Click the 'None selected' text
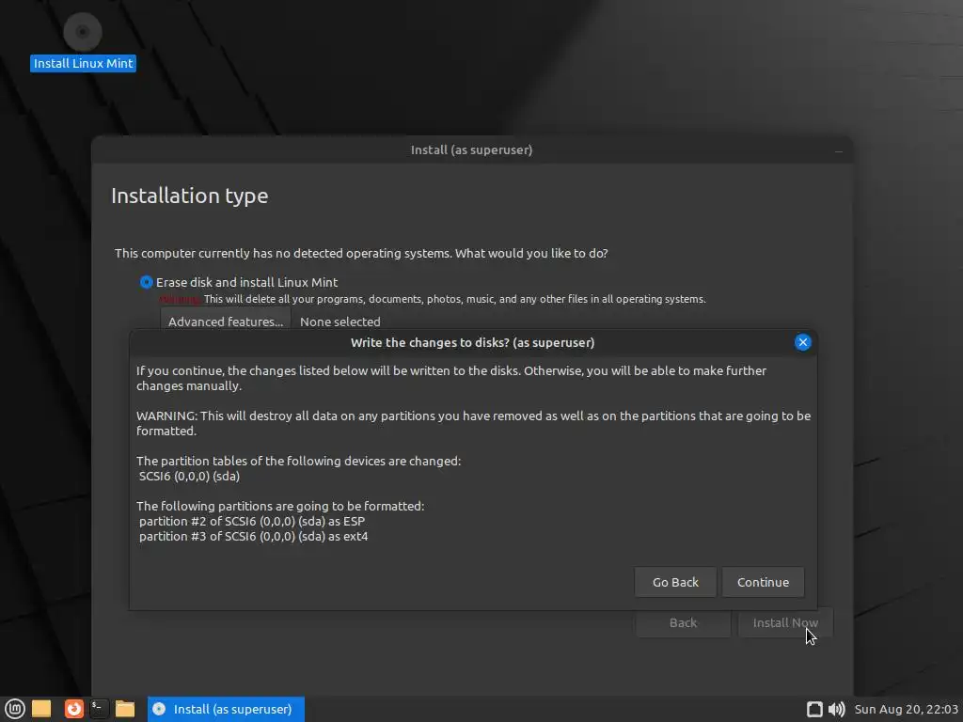Screen dimensions: 963x722 tap(340, 322)
